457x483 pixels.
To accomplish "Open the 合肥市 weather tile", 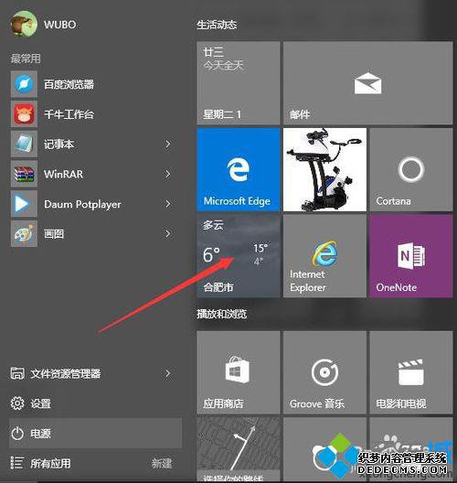I will tap(239, 256).
